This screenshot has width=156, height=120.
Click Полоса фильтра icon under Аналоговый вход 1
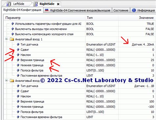coord(18,70)
